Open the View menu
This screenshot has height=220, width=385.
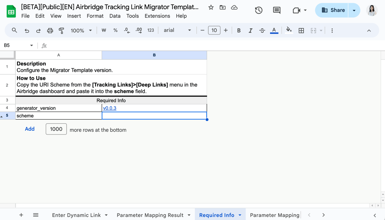tap(56, 16)
